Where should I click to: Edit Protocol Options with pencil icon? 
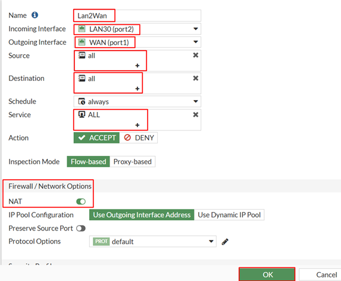click(225, 242)
